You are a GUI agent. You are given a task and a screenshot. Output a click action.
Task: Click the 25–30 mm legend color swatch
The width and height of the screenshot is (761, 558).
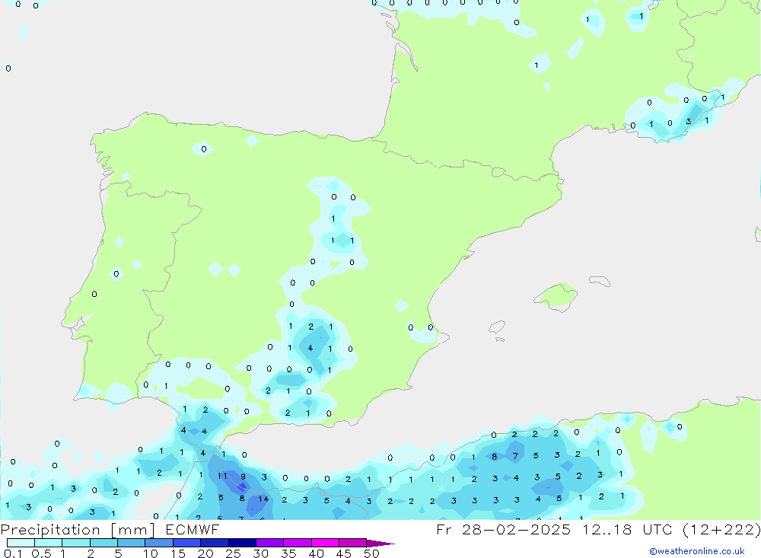coord(242,543)
